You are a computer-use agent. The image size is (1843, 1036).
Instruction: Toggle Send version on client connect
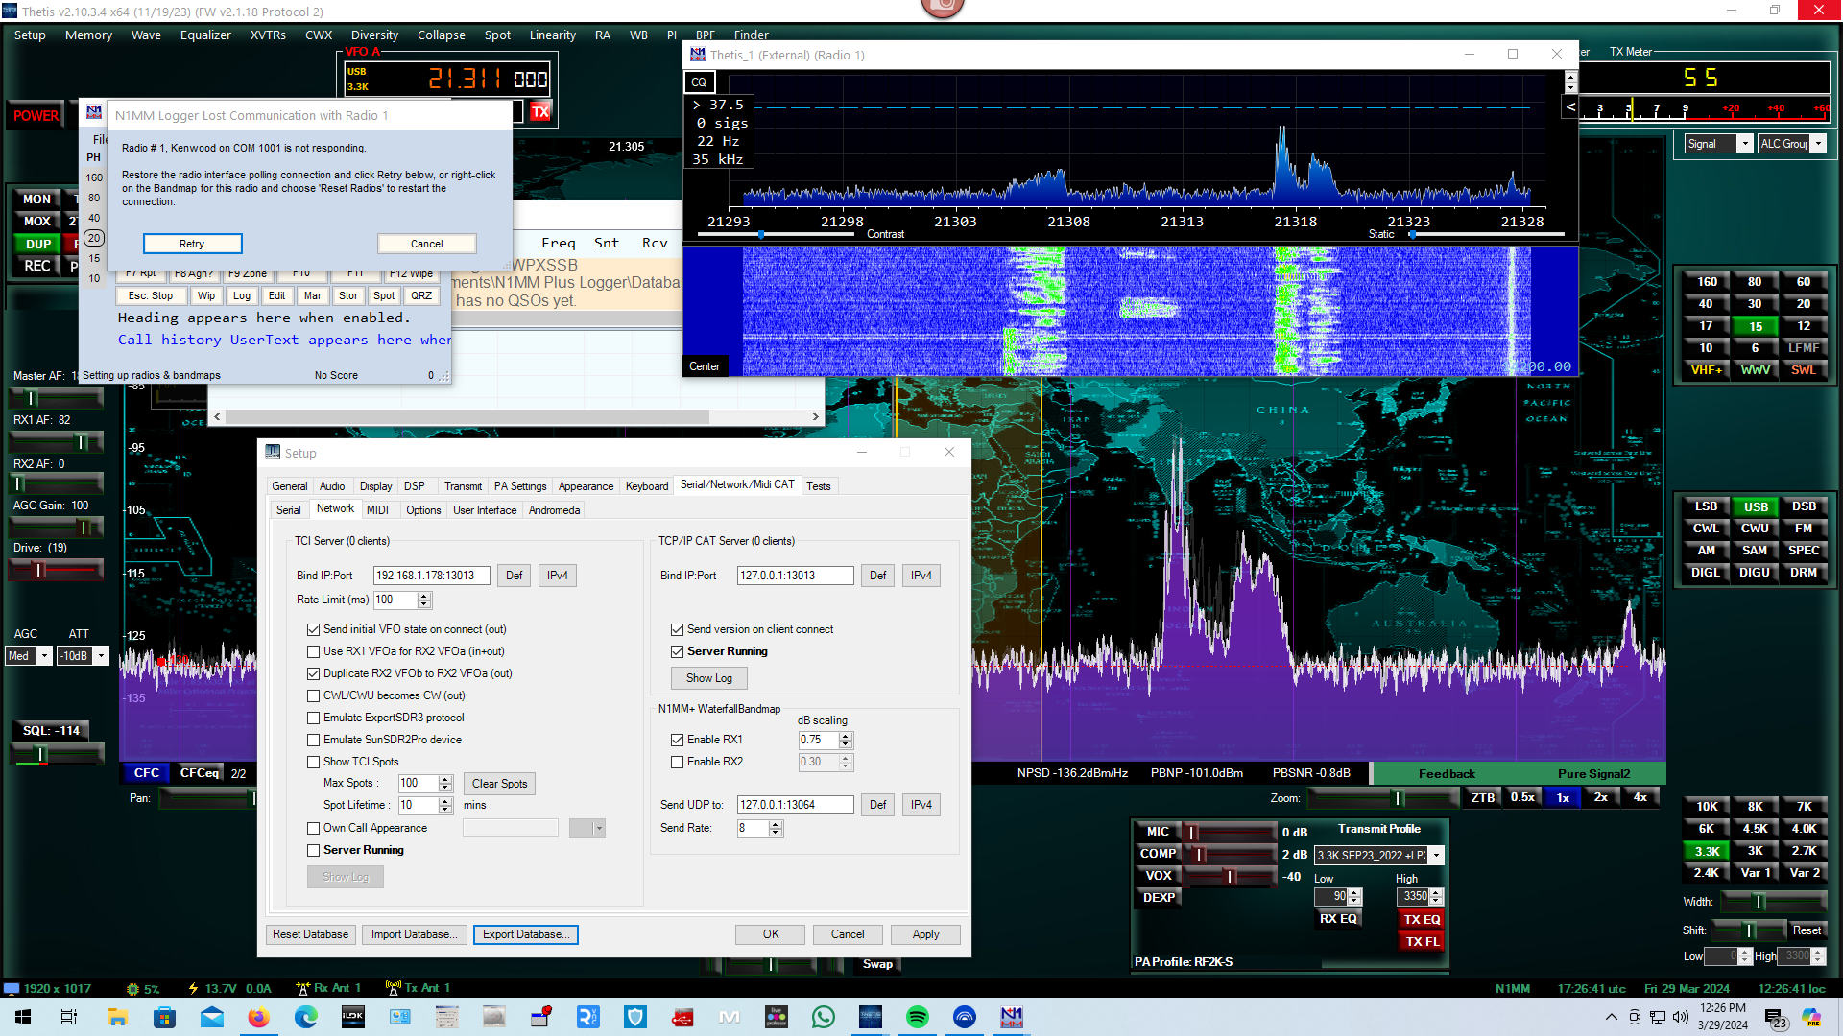pos(677,629)
